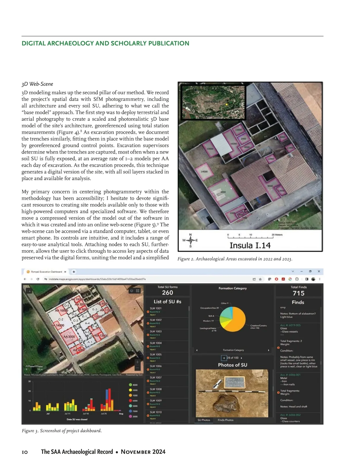
Task: Go to previous Formation Category chart
Action: click(197, 350)
